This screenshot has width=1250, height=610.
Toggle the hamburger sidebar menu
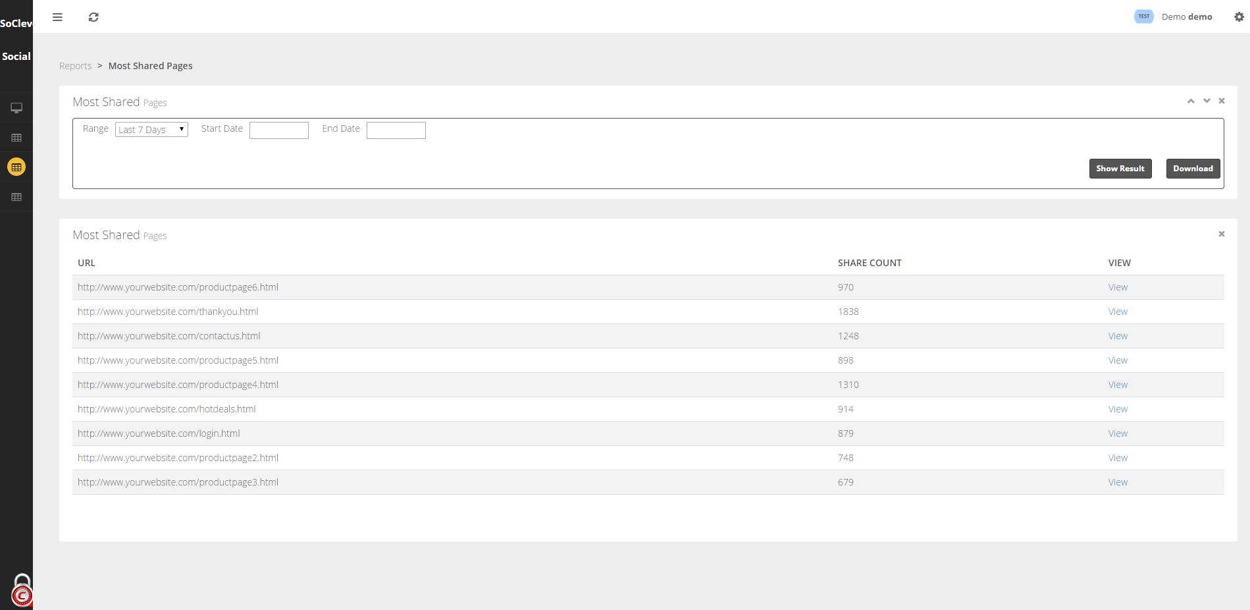point(57,17)
